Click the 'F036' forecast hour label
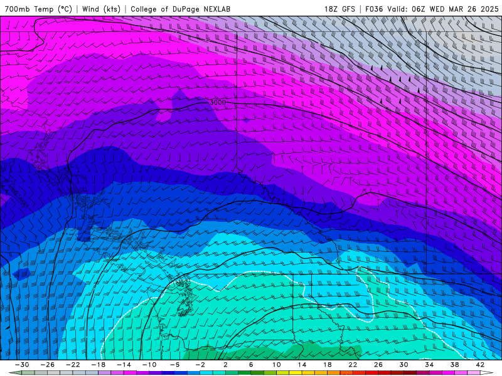Viewport: 502px width, 376px height. [374, 9]
